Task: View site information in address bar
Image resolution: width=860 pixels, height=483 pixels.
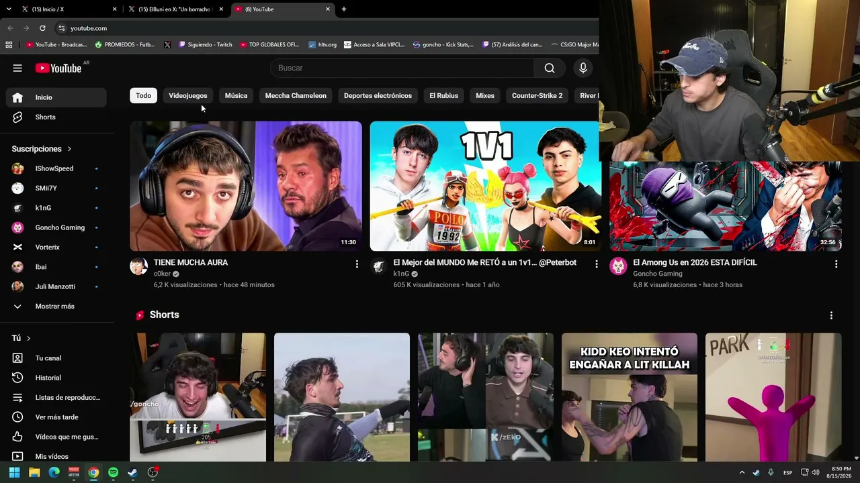Action: click(61, 28)
